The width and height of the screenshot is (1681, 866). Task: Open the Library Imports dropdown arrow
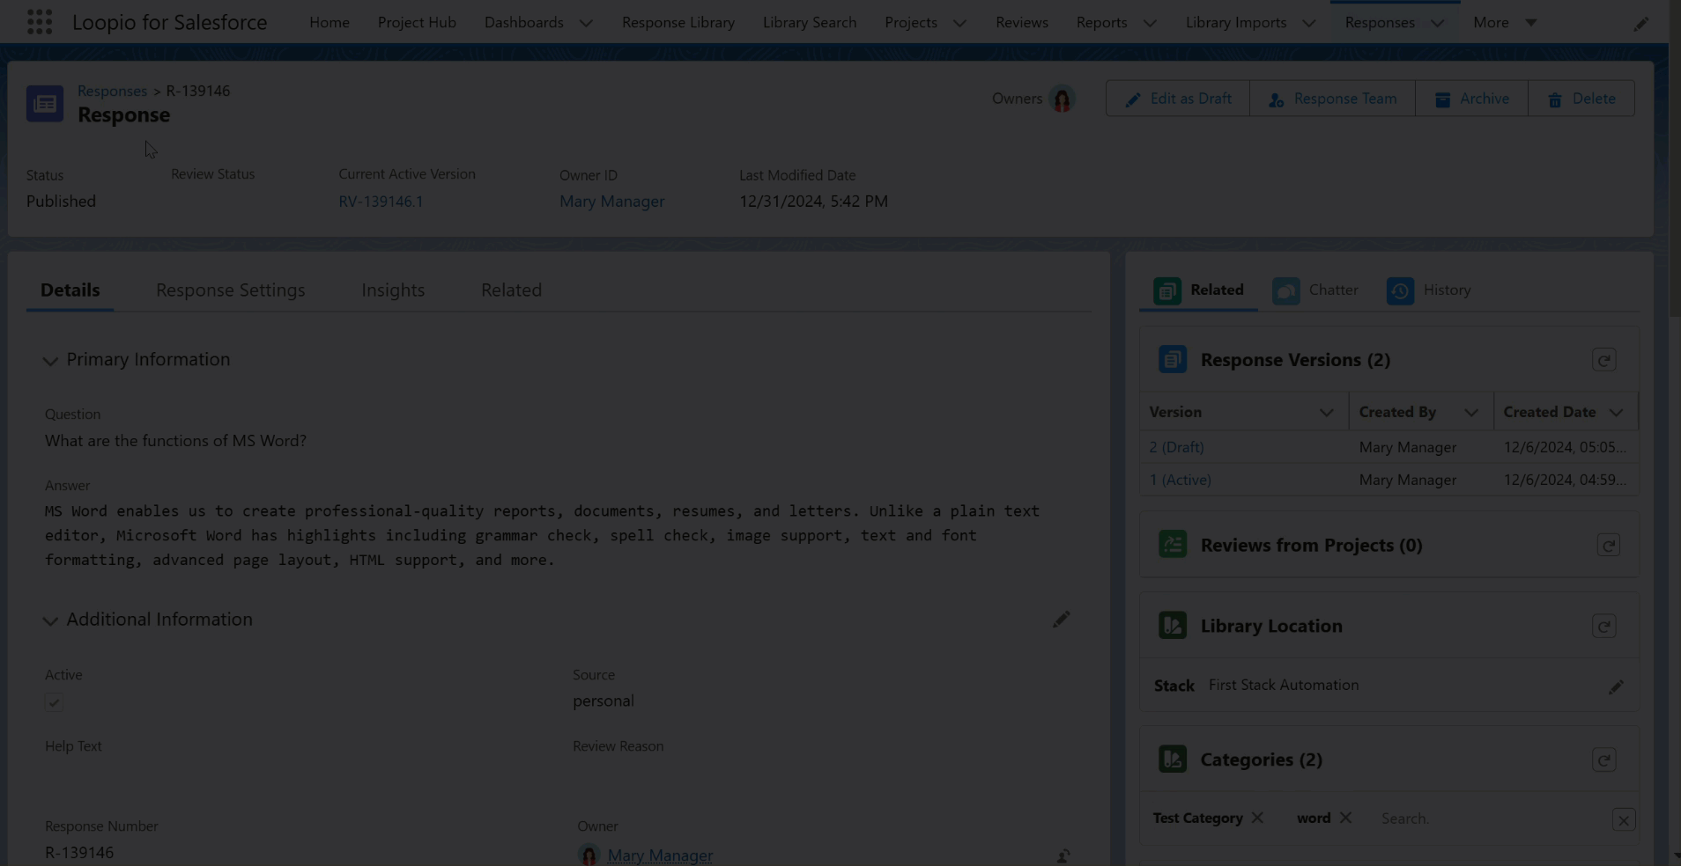pos(1309,23)
